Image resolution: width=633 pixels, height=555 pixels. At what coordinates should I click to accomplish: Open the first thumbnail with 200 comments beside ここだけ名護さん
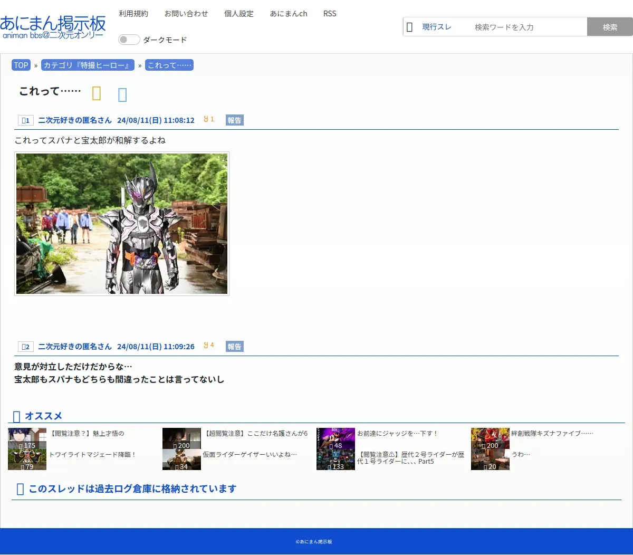(181, 438)
